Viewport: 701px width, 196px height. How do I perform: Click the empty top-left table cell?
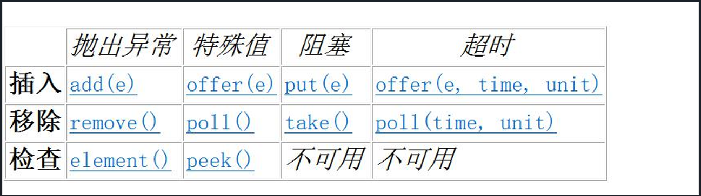tap(35, 47)
